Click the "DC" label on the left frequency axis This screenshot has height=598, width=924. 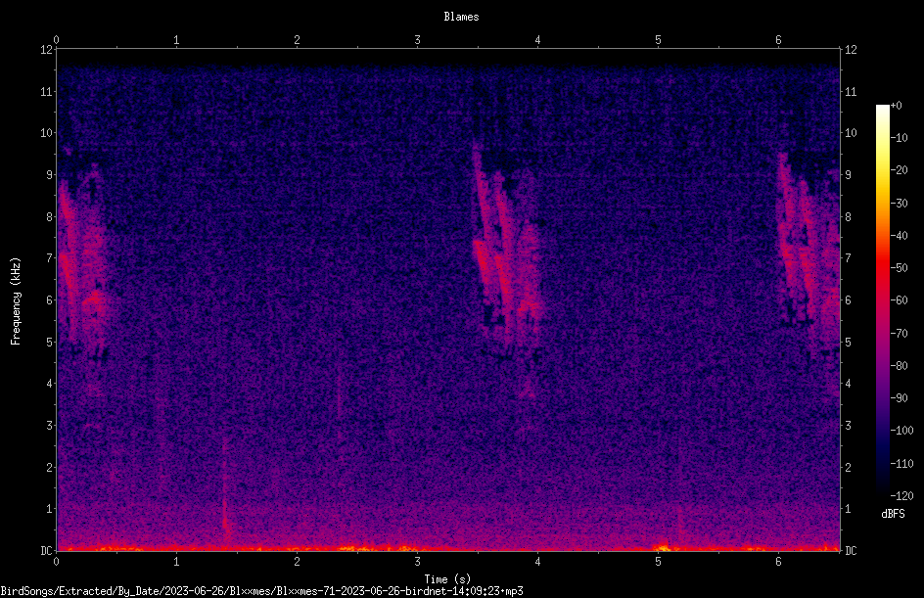[x=47, y=551]
